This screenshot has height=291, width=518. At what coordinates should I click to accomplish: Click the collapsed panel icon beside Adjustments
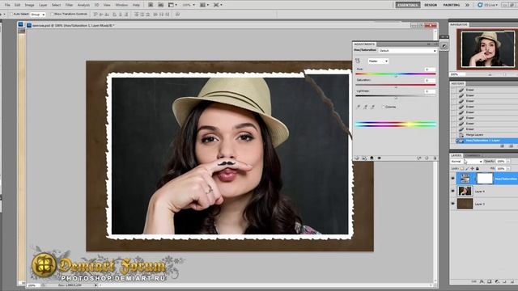pos(444,46)
